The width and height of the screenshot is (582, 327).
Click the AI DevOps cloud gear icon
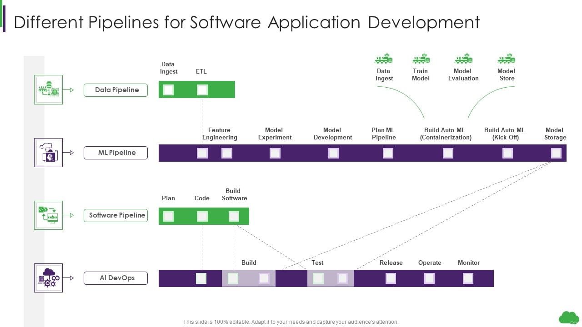(48, 277)
